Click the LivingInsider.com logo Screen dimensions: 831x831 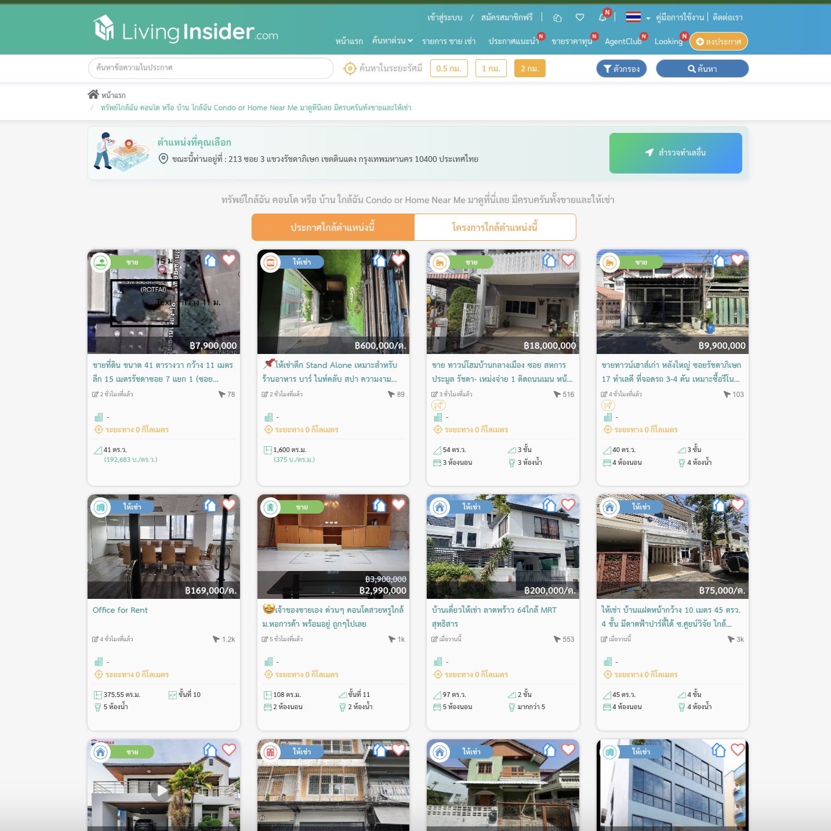pyautogui.click(x=186, y=30)
